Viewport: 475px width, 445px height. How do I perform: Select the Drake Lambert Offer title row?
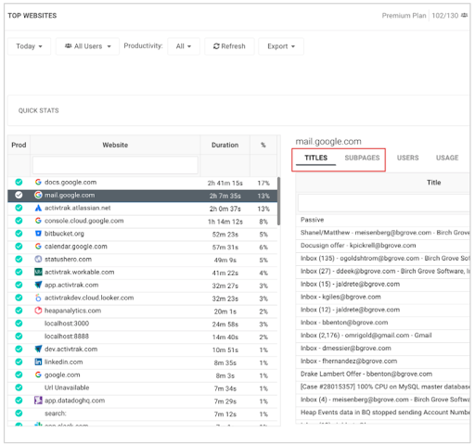tap(383, 374)
